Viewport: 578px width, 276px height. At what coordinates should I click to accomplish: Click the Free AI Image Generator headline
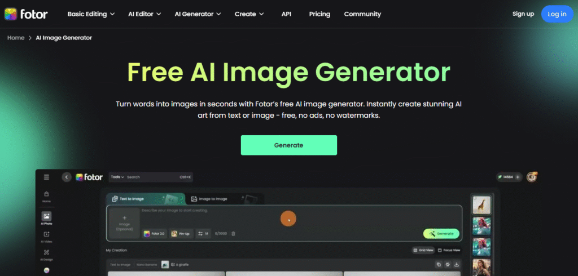(x=288, y=72)
